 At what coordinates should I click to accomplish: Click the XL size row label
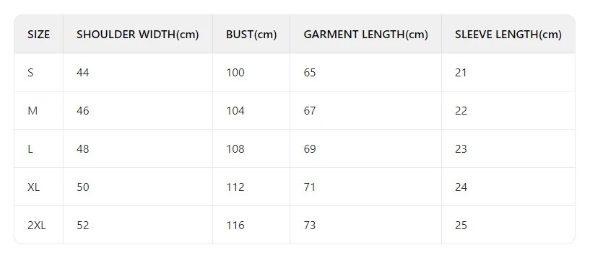[x=33, y=187]
